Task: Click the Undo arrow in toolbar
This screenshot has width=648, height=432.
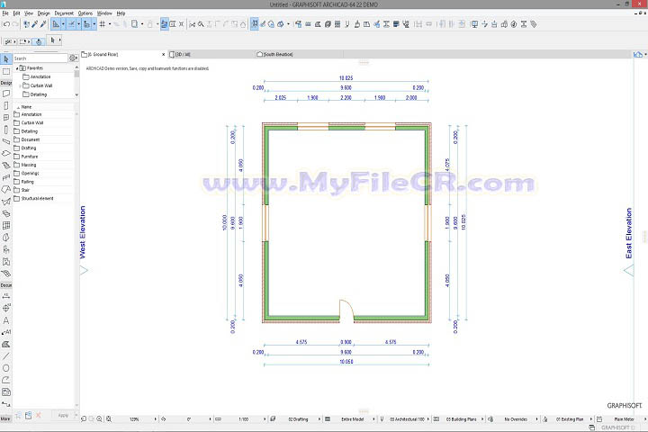Action: [x=6, y=24]
